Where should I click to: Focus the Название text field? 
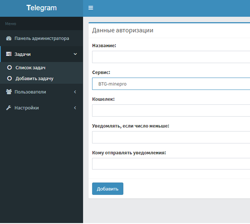171,57
